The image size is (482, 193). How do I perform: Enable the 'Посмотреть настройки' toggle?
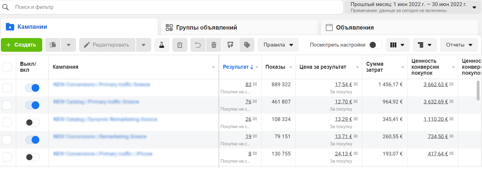tap(375, 45)
